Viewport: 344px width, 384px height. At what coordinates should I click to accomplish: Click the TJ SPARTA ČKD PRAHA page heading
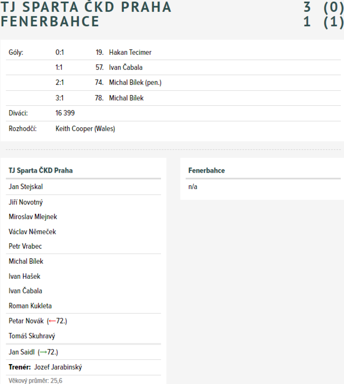click(x=86, y=7)
